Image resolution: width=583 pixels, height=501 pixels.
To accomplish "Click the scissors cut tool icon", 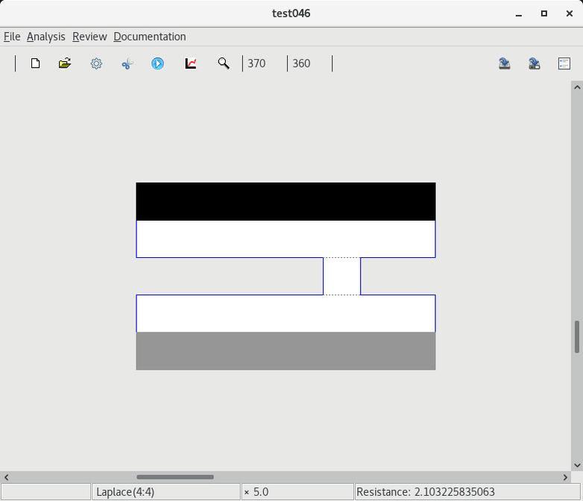I will (127, 63).
